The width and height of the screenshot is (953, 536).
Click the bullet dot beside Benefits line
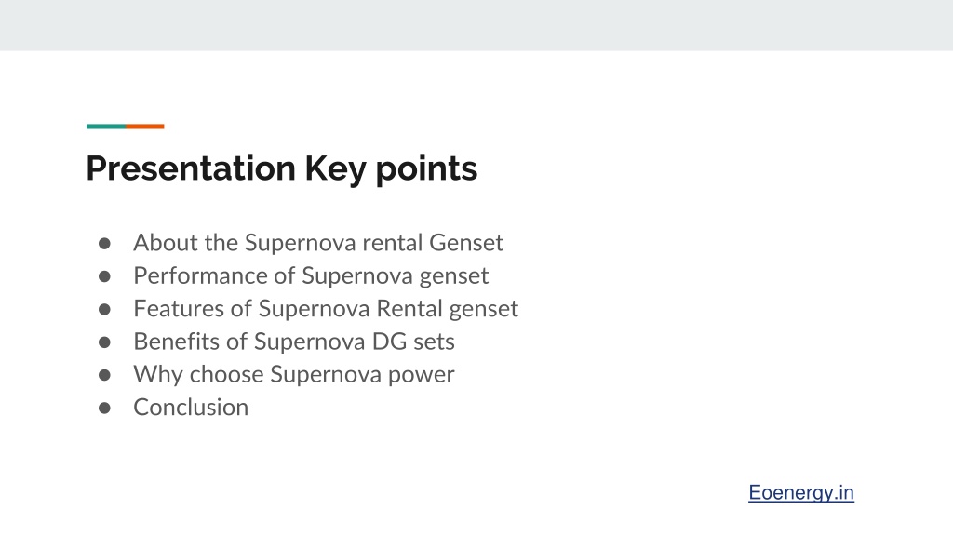(x=104, y=342)
